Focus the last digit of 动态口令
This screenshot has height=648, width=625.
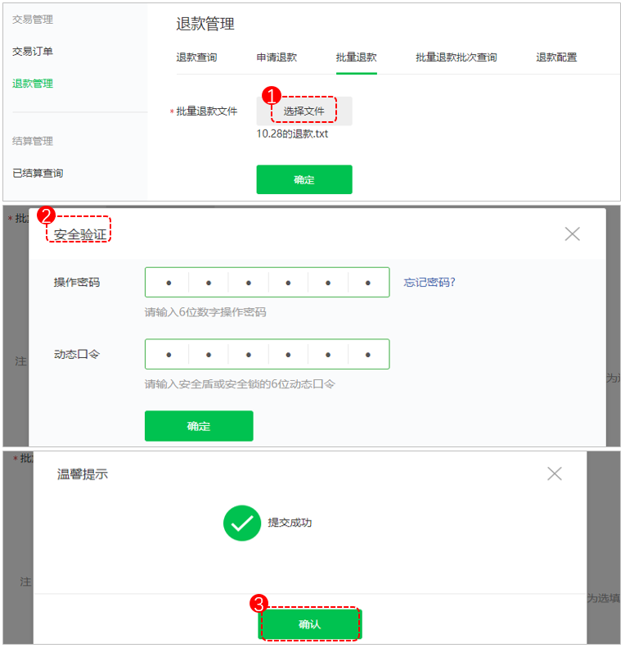click(x=368, y=354)
